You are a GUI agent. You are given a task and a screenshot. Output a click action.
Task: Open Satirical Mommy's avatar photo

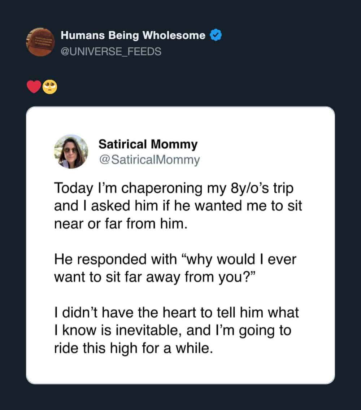pyautogui.click(x=71, y=152)
